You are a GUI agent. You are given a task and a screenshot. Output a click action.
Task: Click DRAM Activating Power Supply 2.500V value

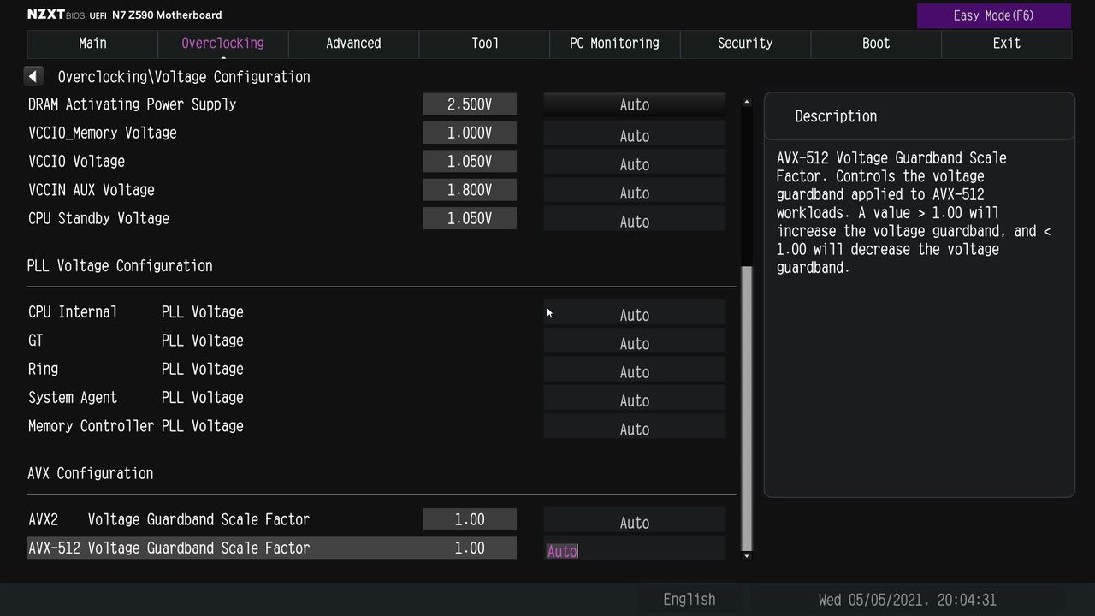tap(470, 104)
